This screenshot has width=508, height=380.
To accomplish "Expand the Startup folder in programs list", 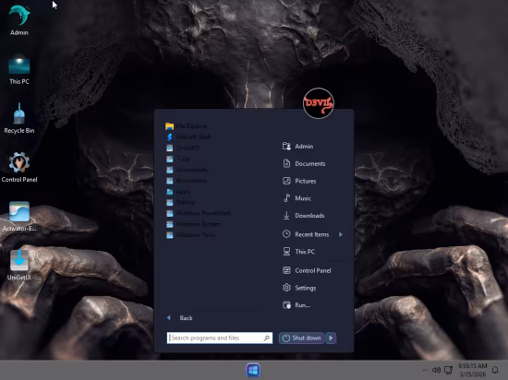I will pyautogui.click(x=180, y=202).
